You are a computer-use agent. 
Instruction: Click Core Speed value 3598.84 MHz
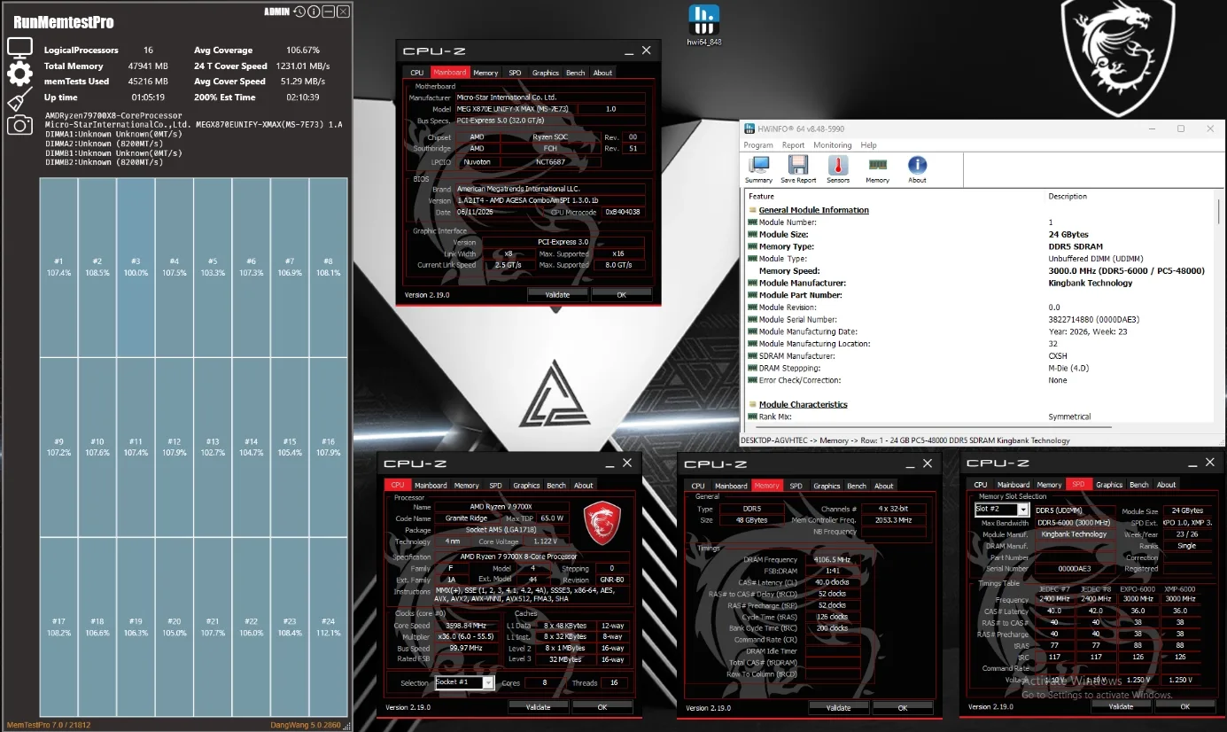[x=467, y=626]
